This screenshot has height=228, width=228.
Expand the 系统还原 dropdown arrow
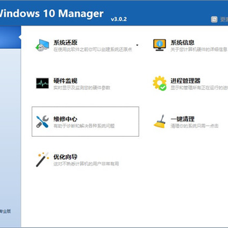[137, 45]
